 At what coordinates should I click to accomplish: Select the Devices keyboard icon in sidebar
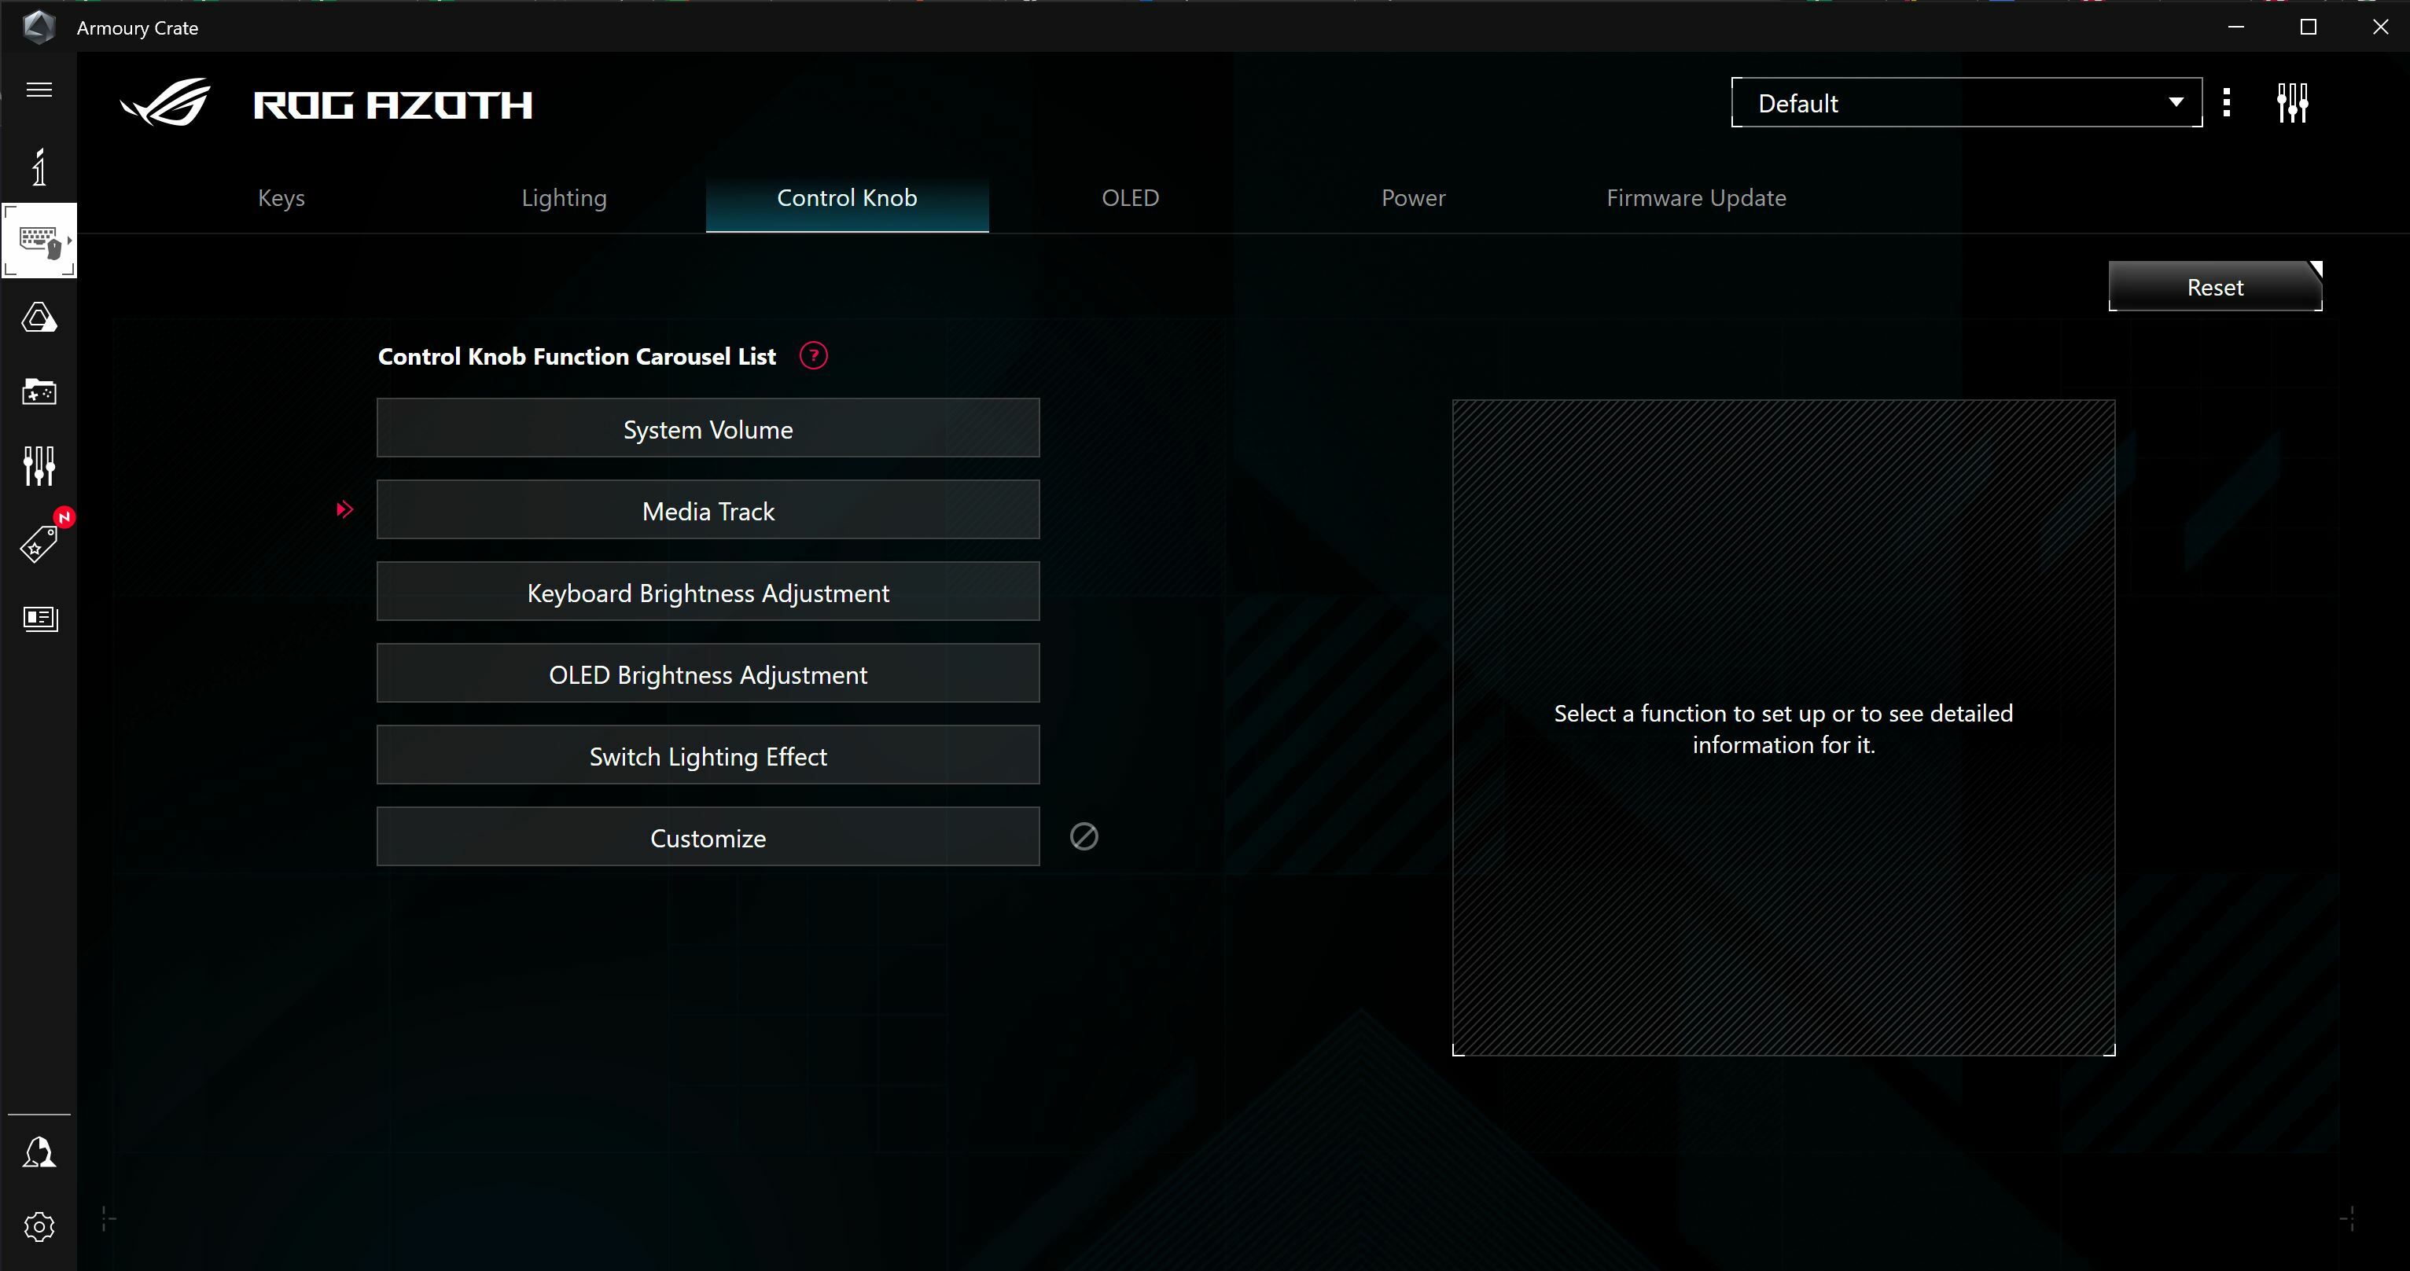[39, 241]
